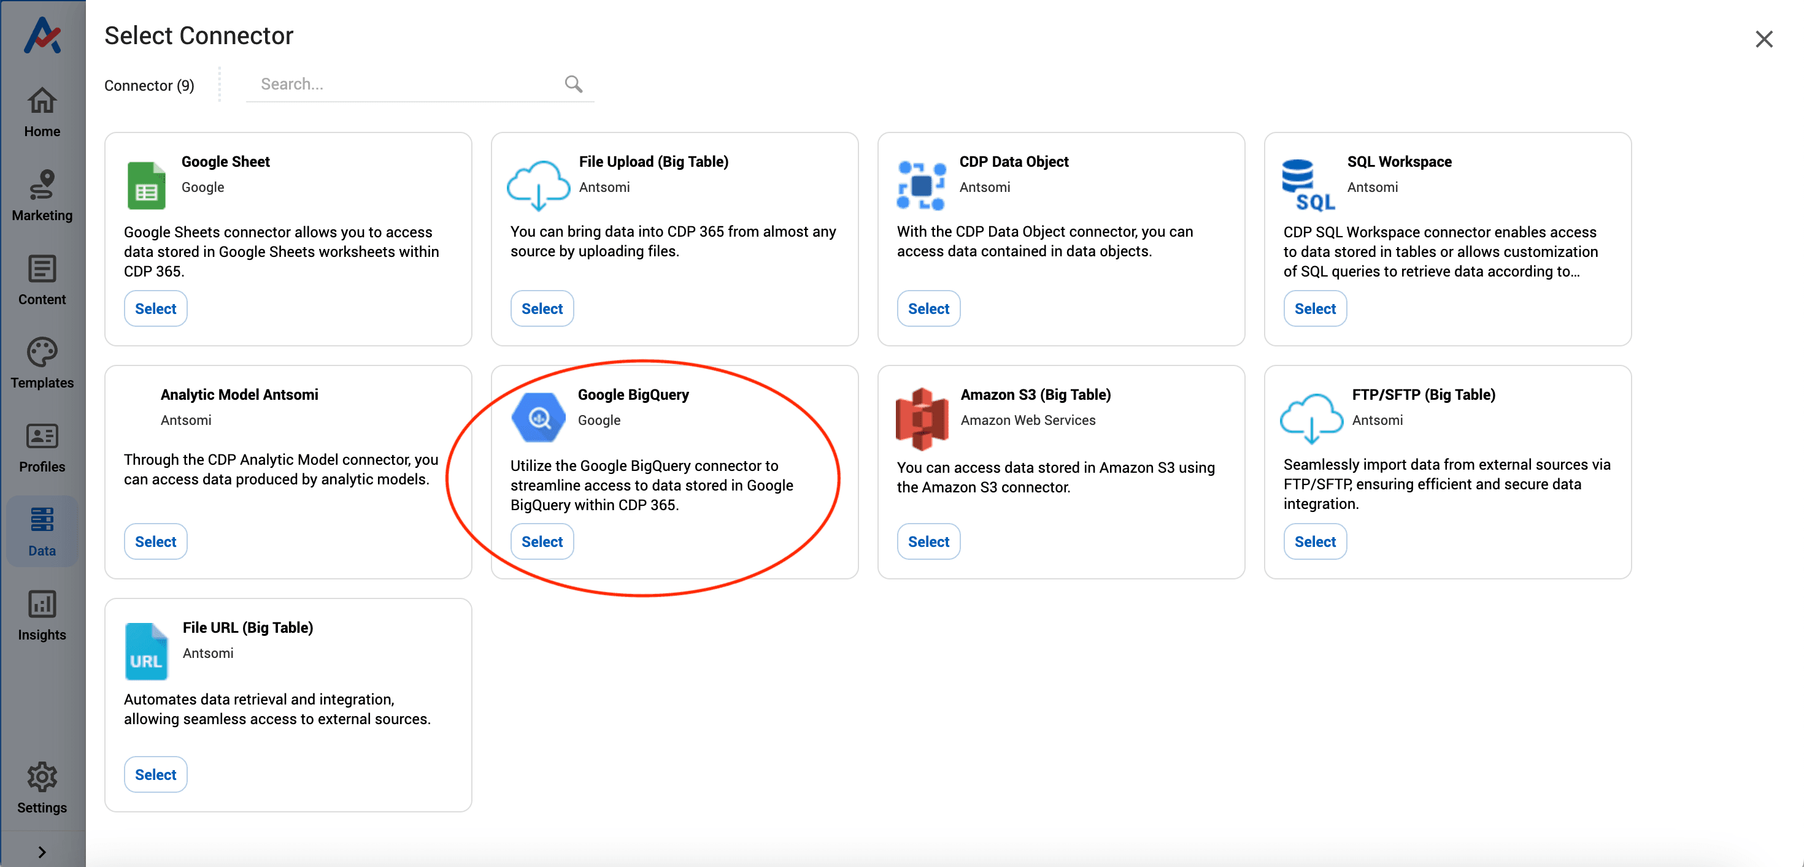Select the SQL Workspace connector

point(1314,308)
